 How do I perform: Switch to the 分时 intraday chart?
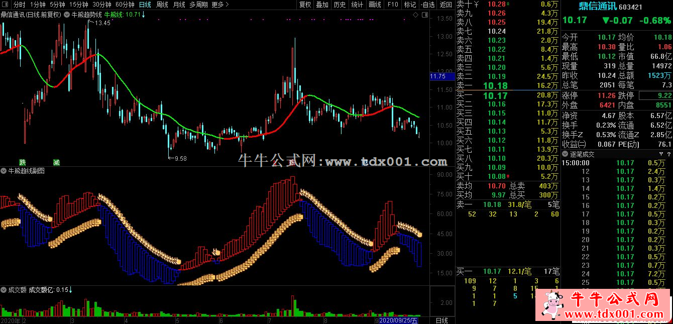pyautogui.click(x=20, y=5)
